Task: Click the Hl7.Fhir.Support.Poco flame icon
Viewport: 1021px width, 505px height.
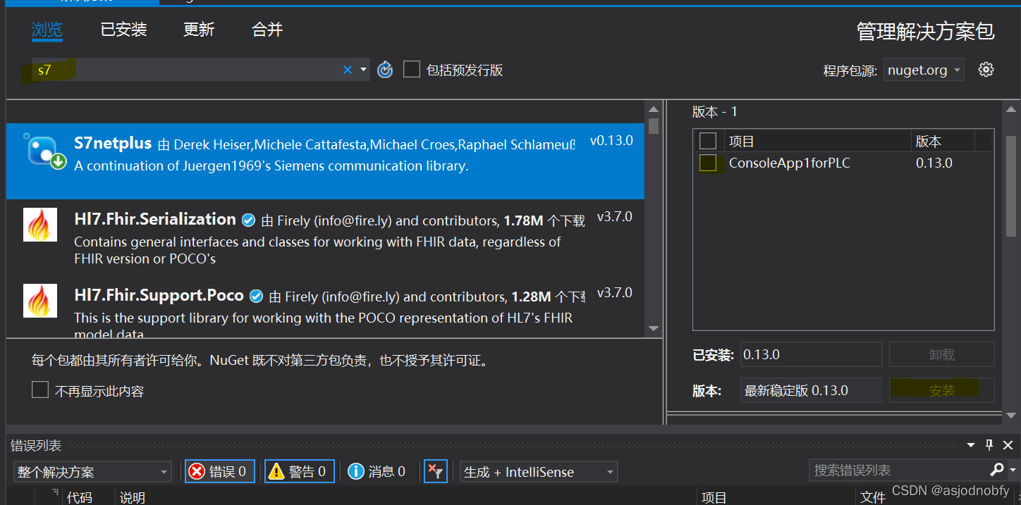Action: [40, 301]
